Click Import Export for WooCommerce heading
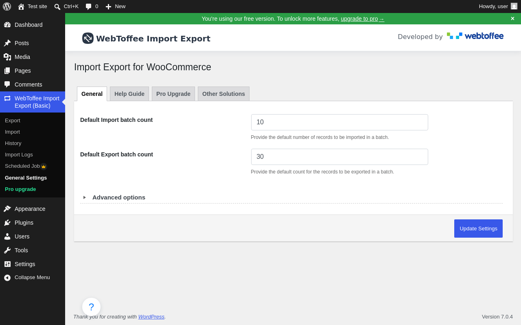This screenshot has height=325, width=521. (142, 67)
